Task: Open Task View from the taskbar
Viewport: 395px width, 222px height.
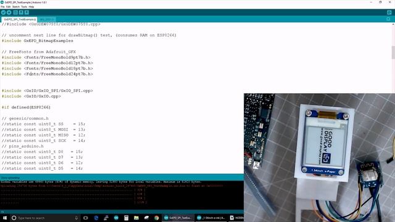Action: point(86,218)
